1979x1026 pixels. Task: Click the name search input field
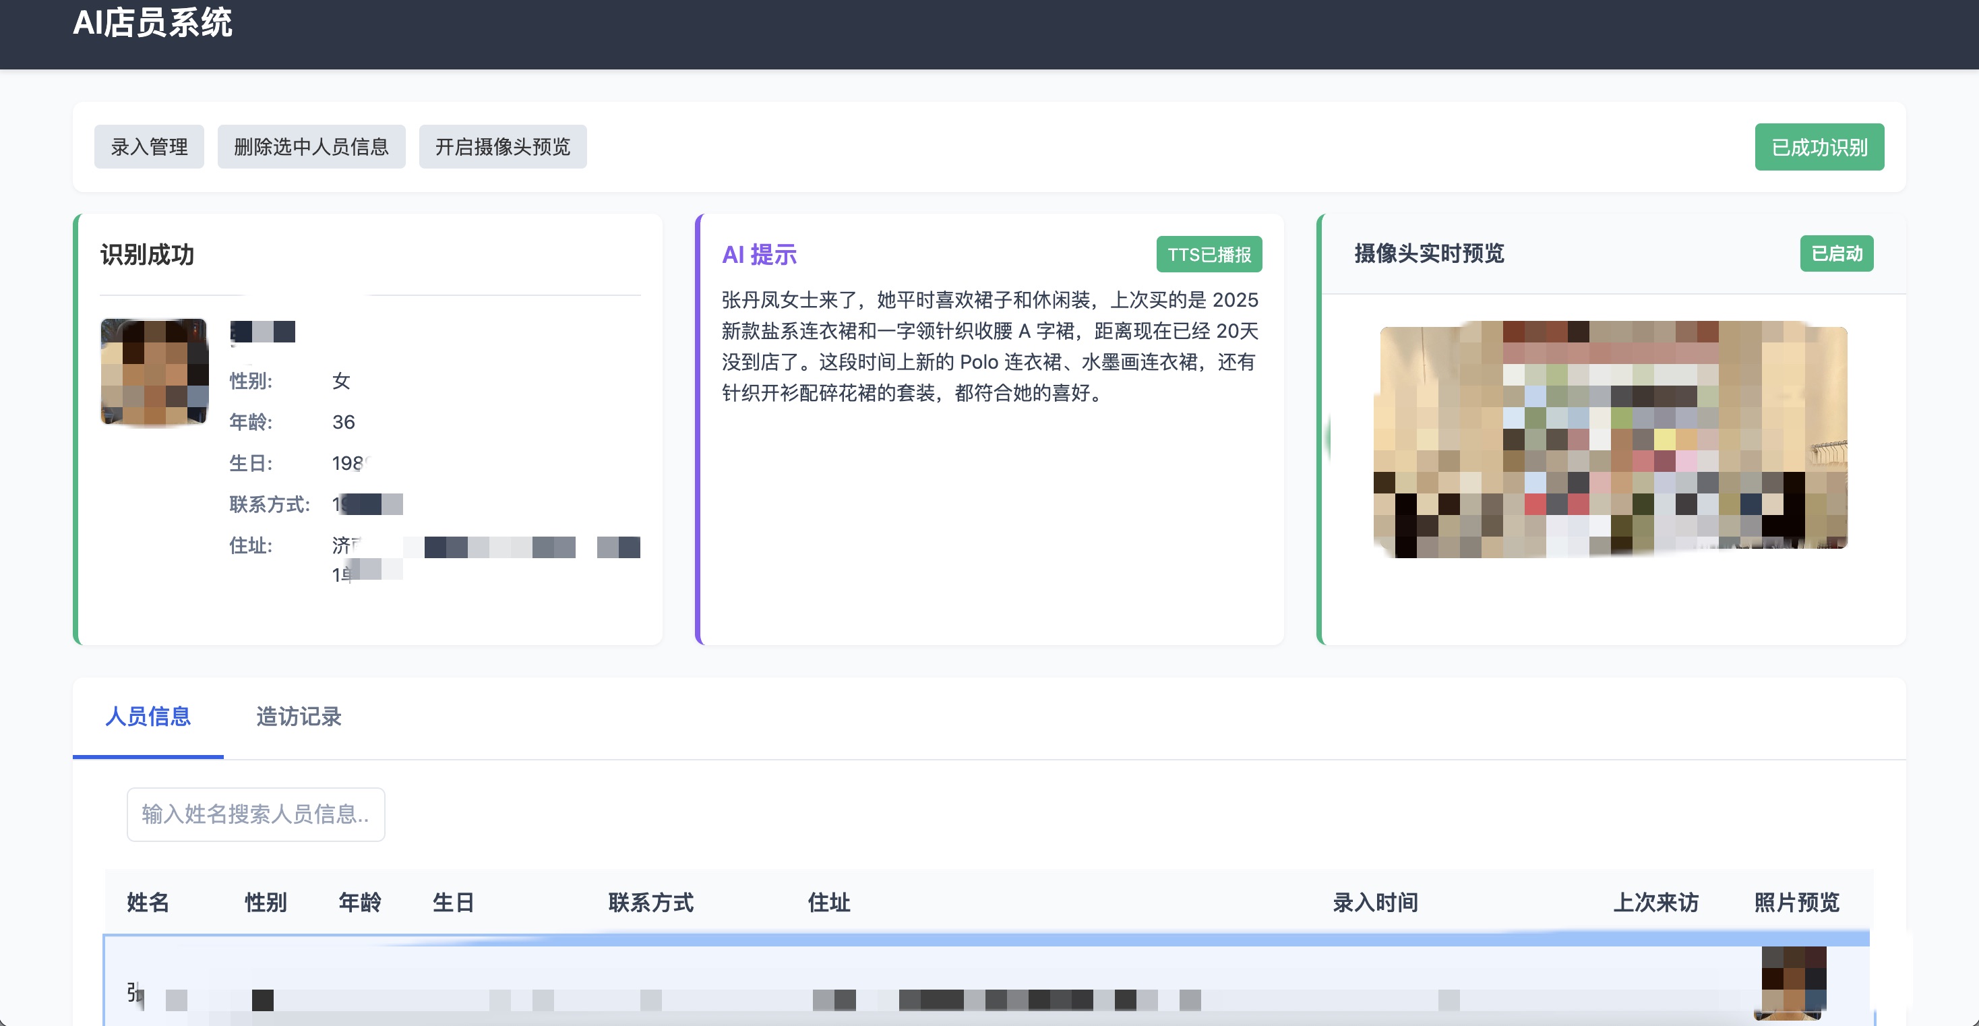click(x=255, y=814)
